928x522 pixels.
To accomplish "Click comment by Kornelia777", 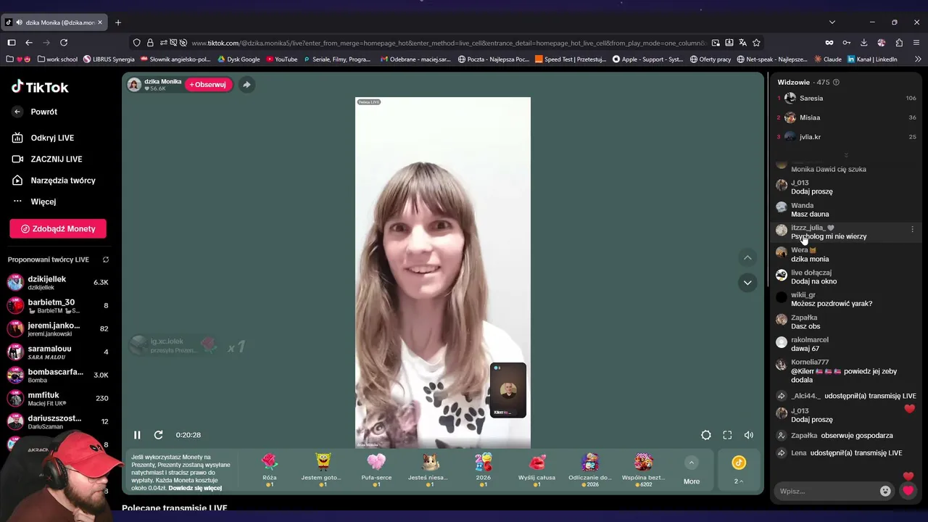I will tap(846, 371).
